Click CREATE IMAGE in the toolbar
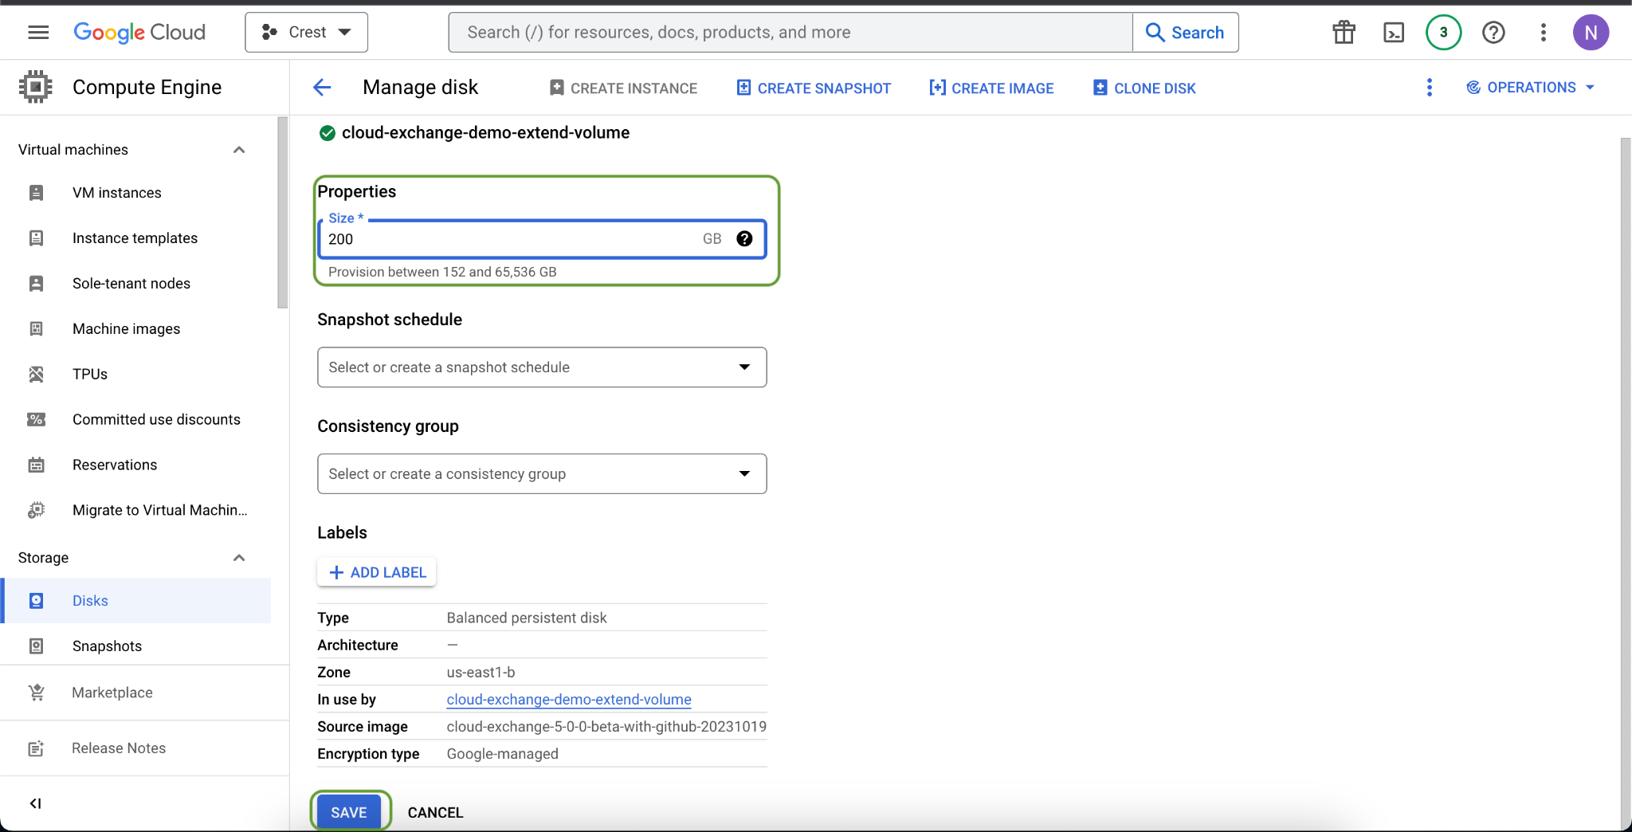Viewport: 1632px width, 832px height. point(991,88)
